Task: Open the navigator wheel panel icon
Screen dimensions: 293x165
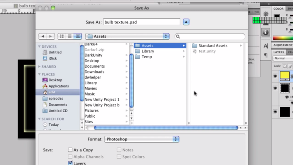Action: [266, 14]
